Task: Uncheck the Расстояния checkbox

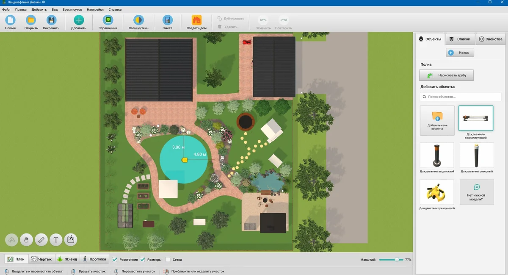Action: 115,259
